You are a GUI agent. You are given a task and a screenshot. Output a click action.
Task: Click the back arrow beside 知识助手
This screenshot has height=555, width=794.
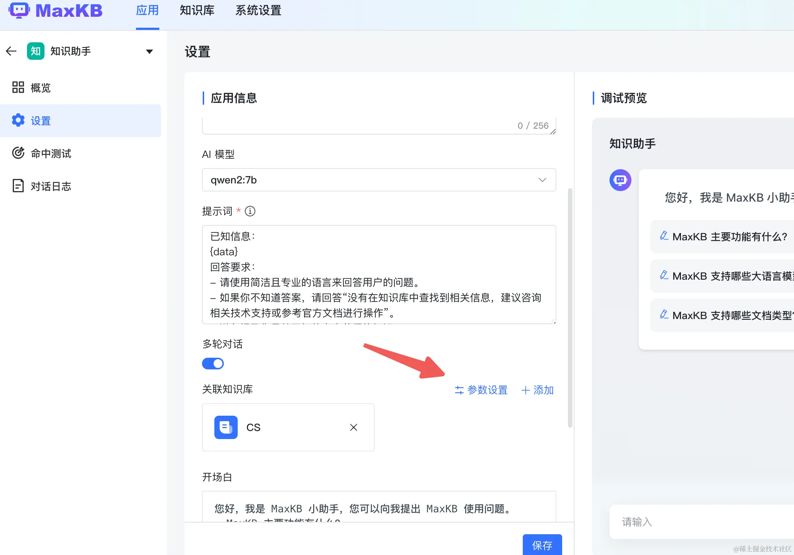(x=11, y=51)
